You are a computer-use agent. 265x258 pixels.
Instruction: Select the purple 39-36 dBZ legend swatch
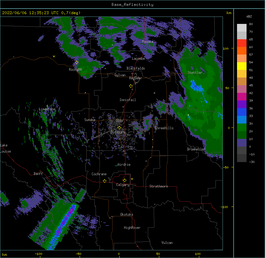pyautogui.click(x=242, y=104)
